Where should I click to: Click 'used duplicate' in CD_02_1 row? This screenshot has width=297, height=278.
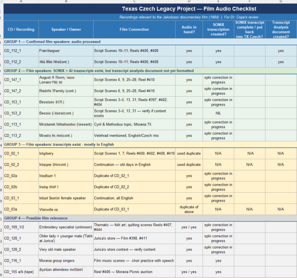pos(189,154)
